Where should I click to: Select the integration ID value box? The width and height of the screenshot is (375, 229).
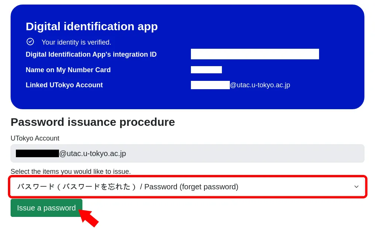(x=255, y=54)
